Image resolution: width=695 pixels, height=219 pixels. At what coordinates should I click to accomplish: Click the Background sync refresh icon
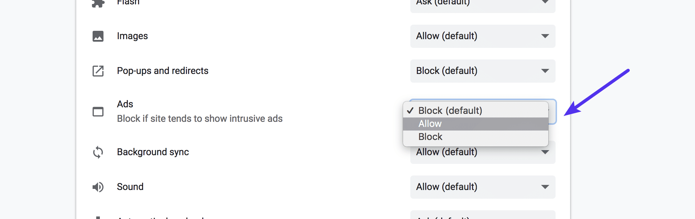(x=97, y=152)
